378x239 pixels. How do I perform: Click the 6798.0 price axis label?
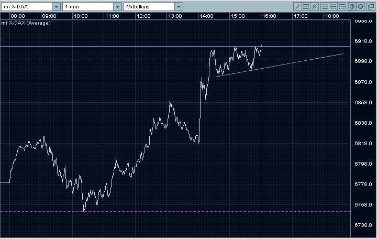[363, 164]
